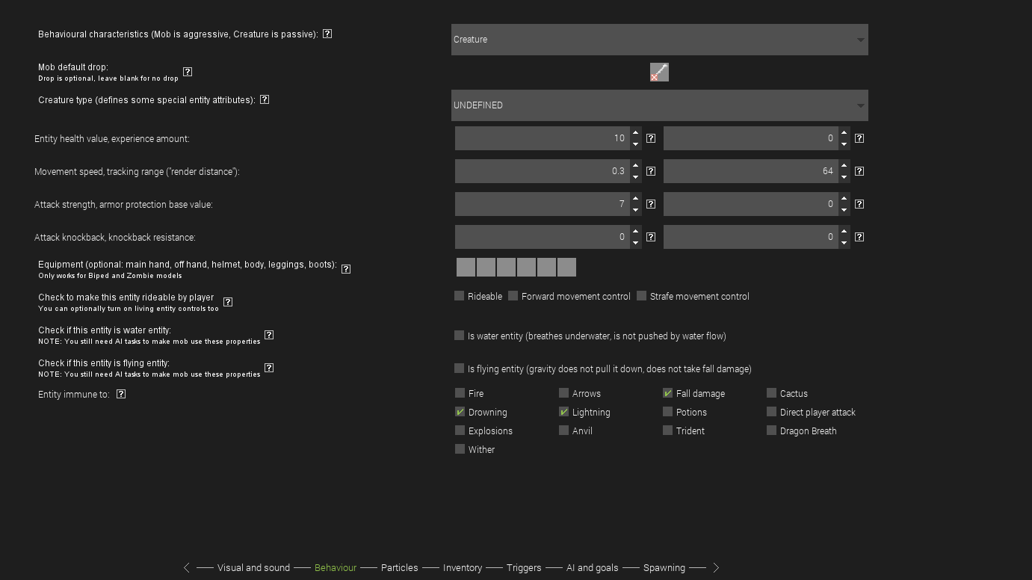
Task: Click the boots equipment slot
Action: [566, 267]
